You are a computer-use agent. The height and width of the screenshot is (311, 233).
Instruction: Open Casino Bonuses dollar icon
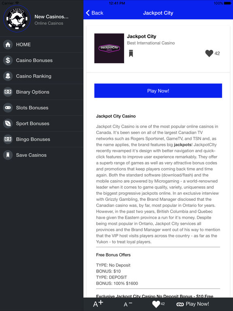8,60
